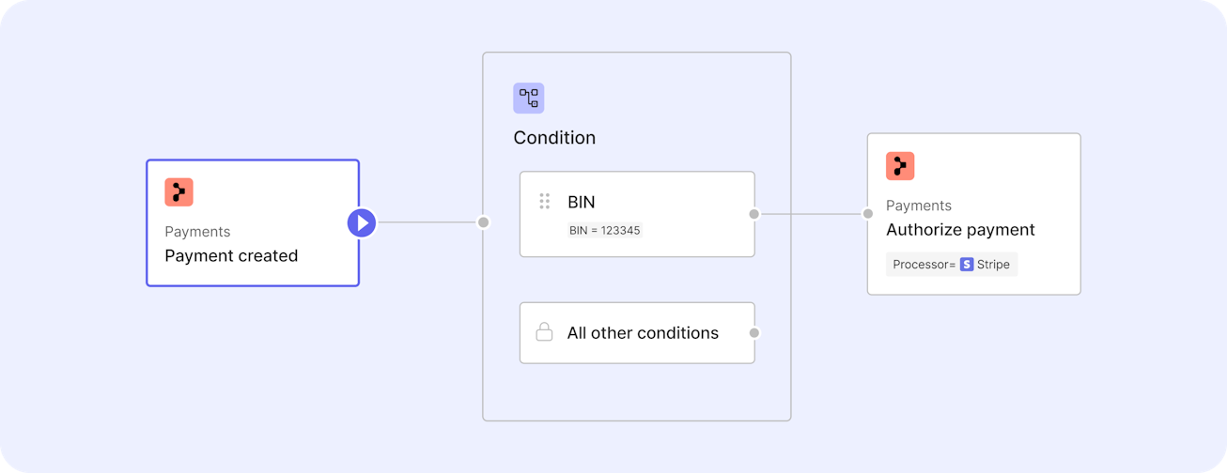1227x473 pixels.
Task: Click the lock icon on All other conditions
Action: pyautogui.click(x=544, y=332)
